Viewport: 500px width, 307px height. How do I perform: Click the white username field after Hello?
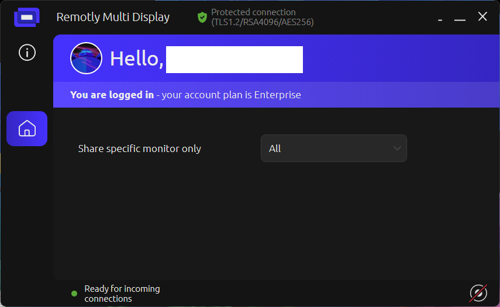[235, 60]
